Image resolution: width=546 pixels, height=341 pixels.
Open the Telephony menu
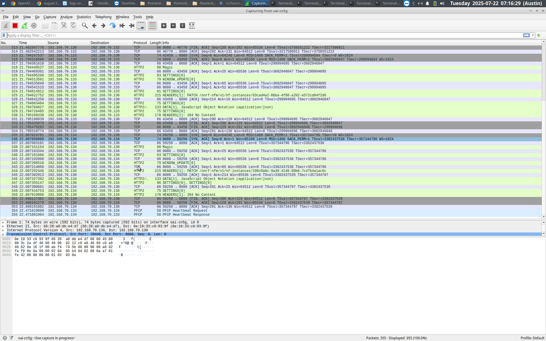[x=103, y=17]
